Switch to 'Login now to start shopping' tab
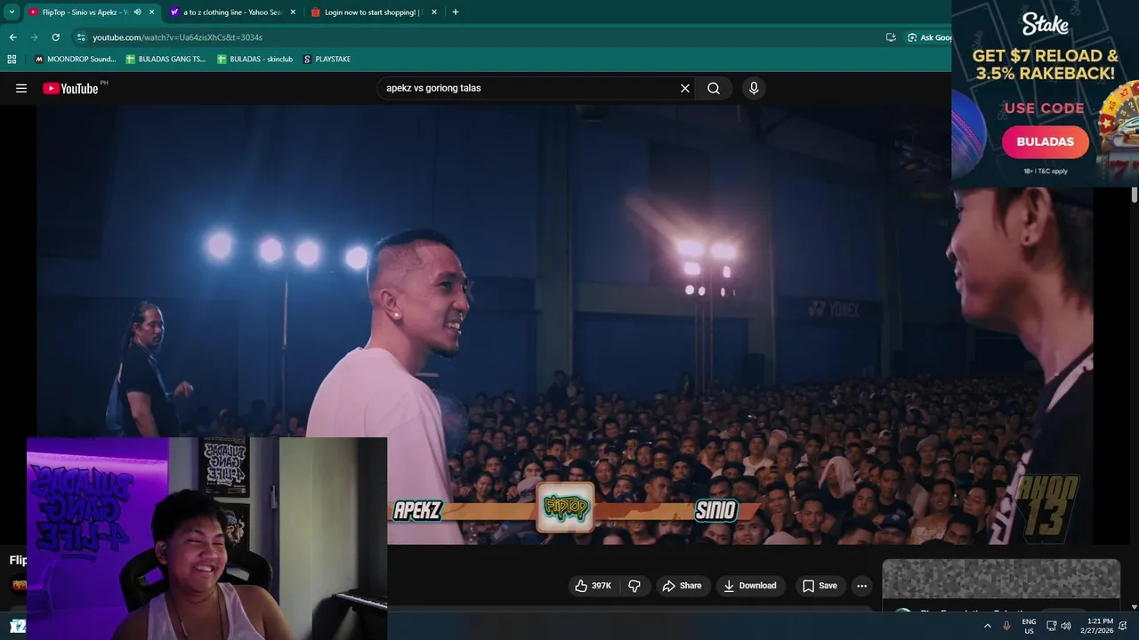The width and height of the screenshot is (1139, 640). tap(372, 12)
